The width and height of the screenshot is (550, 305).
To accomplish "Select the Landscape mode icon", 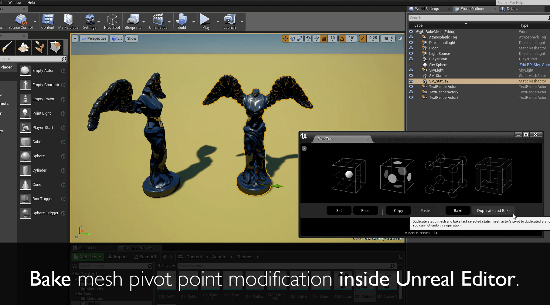I will click(x=23, y=47).
